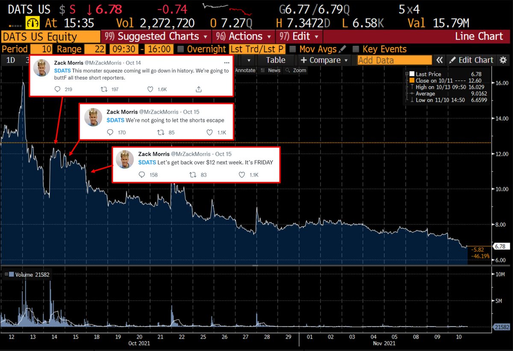Open the Edit dropdown menu
Screen dimensions: 513x351
pos(299,36)
